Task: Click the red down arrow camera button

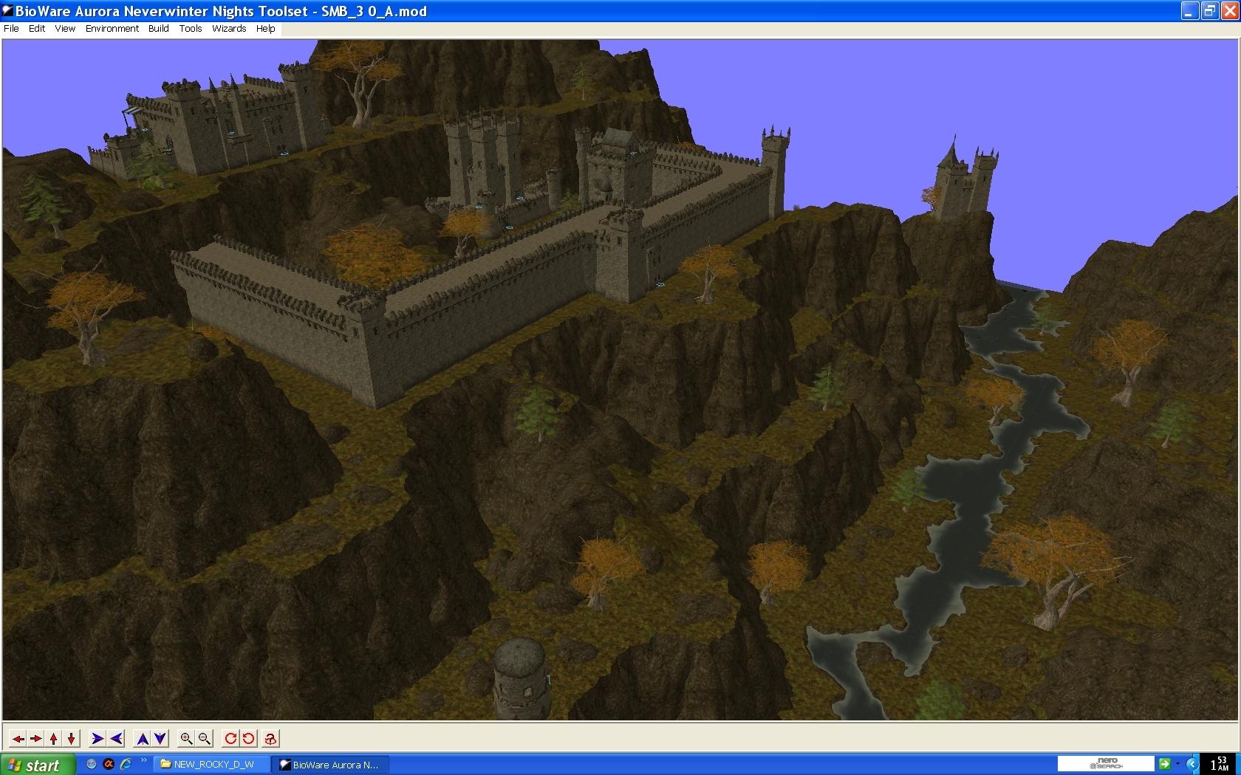Action: (x=72, y=738)
